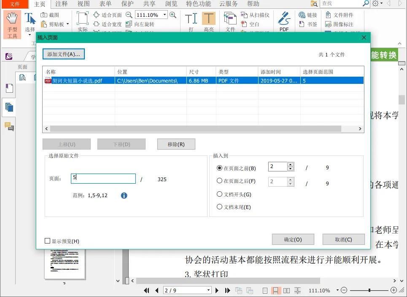
Task: Cancel with 取消(C) button
Action: 343,239
